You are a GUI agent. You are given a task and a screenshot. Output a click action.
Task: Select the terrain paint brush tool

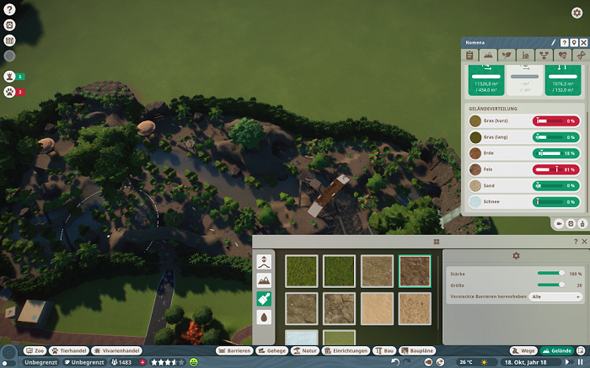click(264, 299)
